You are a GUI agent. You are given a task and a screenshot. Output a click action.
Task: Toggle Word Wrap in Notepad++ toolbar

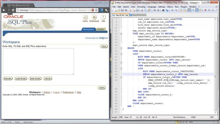pos(189,10)
